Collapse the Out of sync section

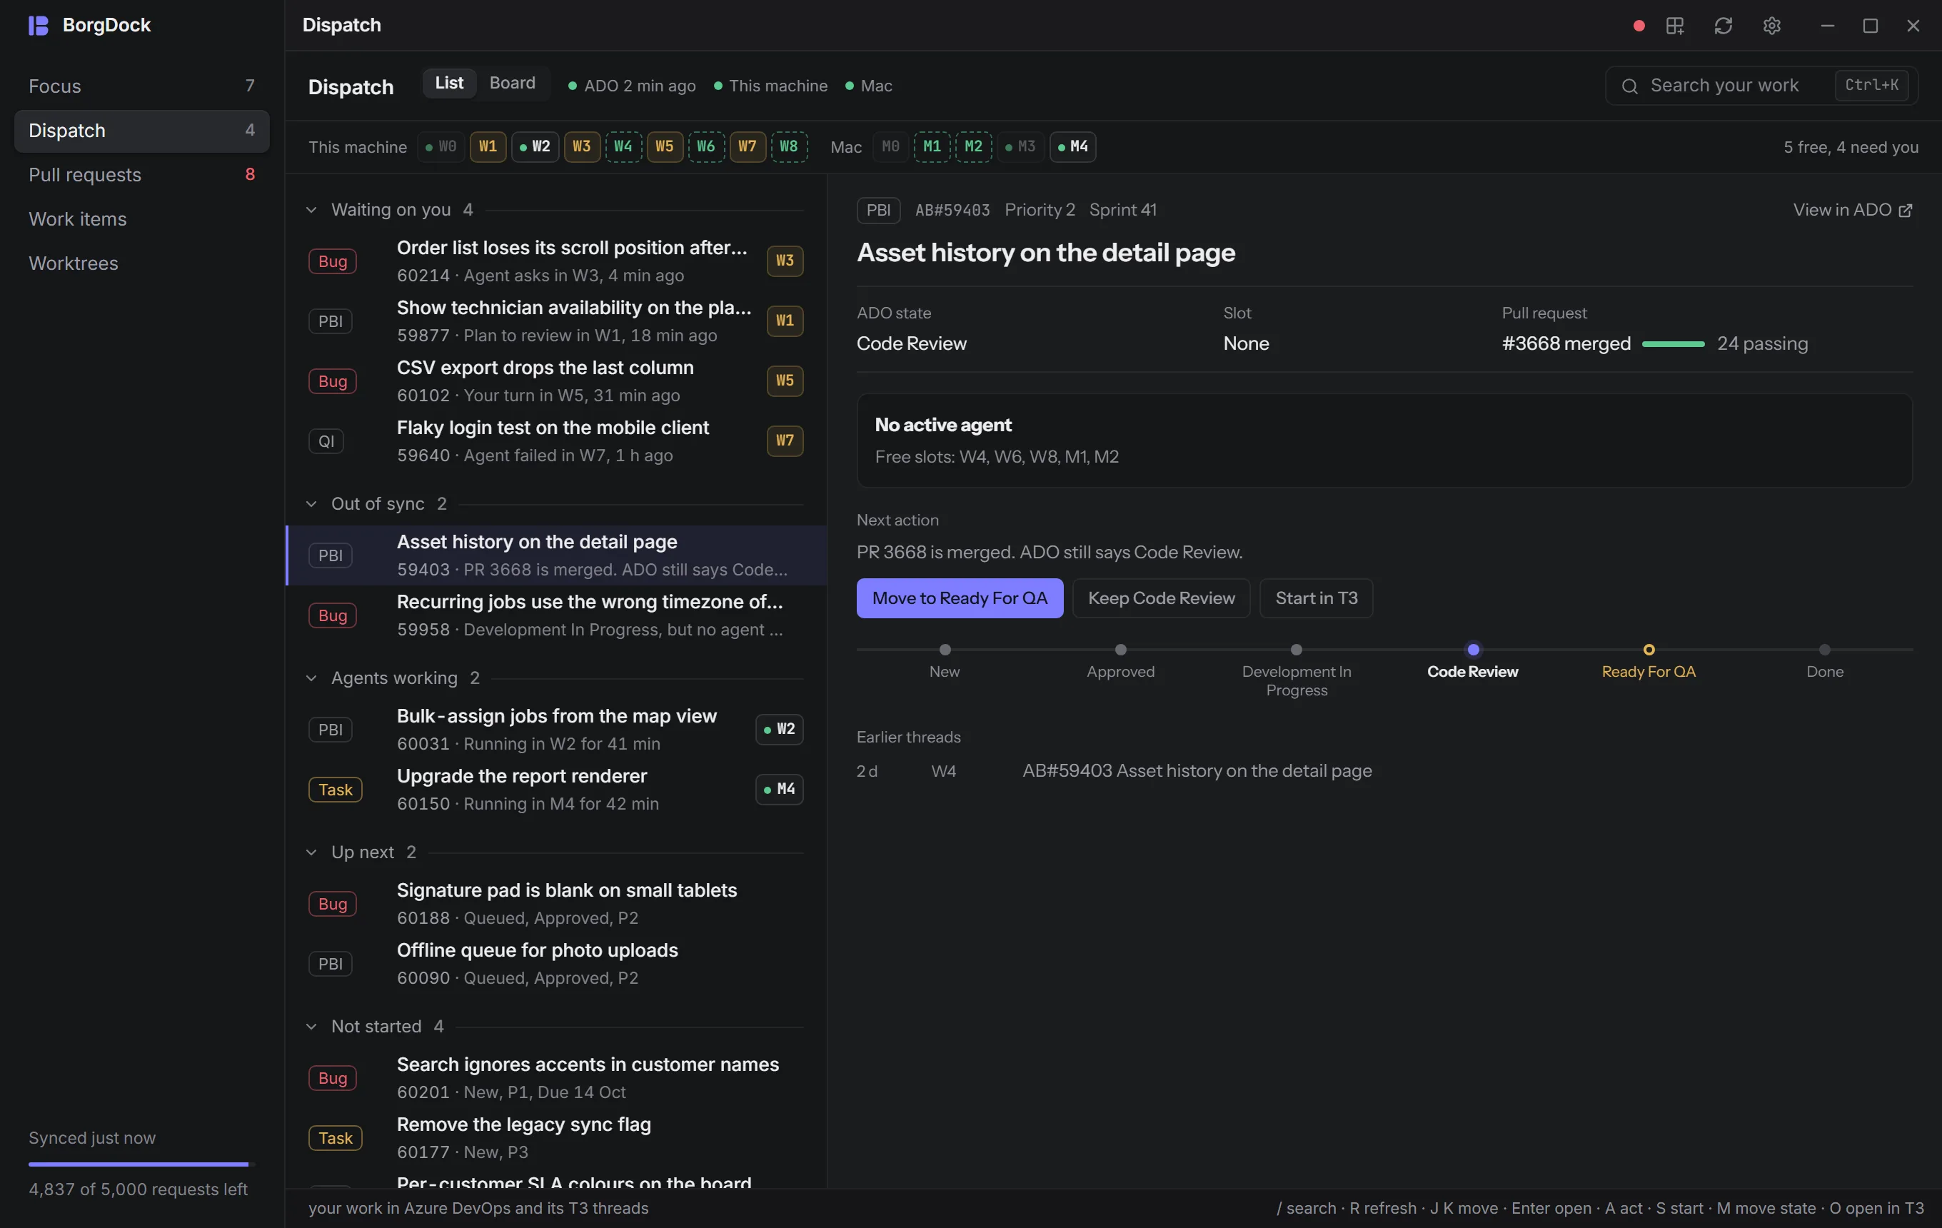tap(311, 505)
